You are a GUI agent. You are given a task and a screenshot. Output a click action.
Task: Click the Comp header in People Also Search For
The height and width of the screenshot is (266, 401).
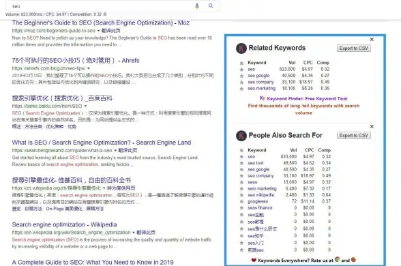point(325,150)
